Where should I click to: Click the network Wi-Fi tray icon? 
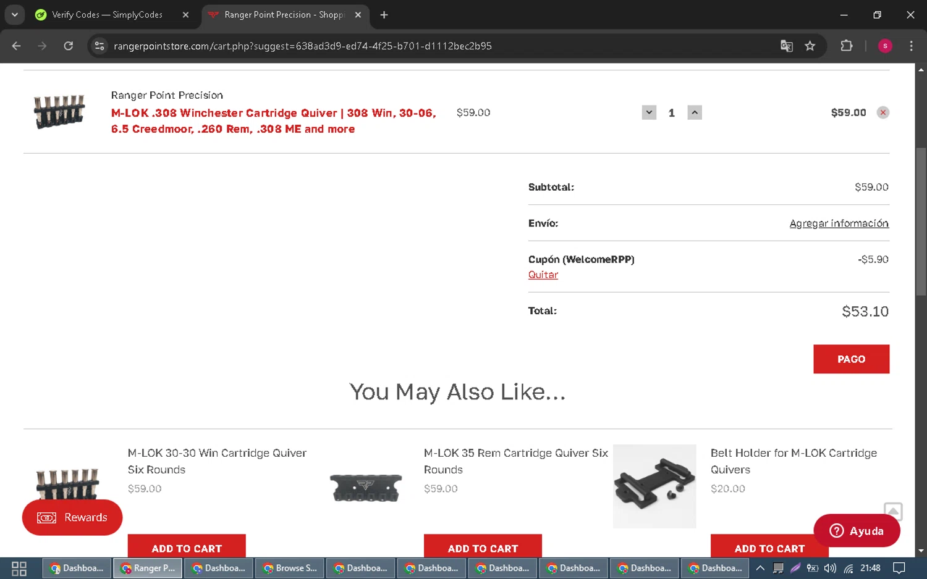[x=849, y=569]
